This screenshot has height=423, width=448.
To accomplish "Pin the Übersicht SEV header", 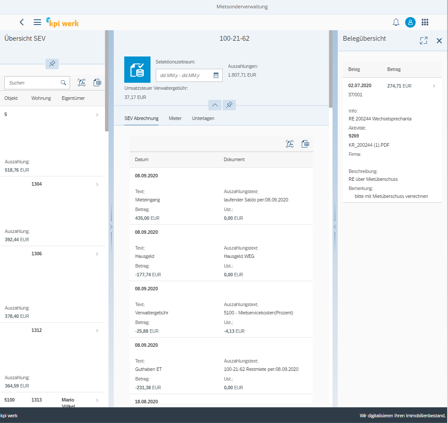I will (x=52, y=63).
